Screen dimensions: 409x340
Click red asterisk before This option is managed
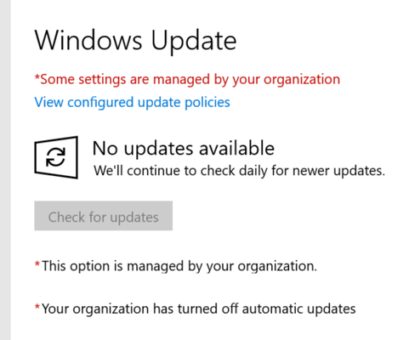click(37, 264)
